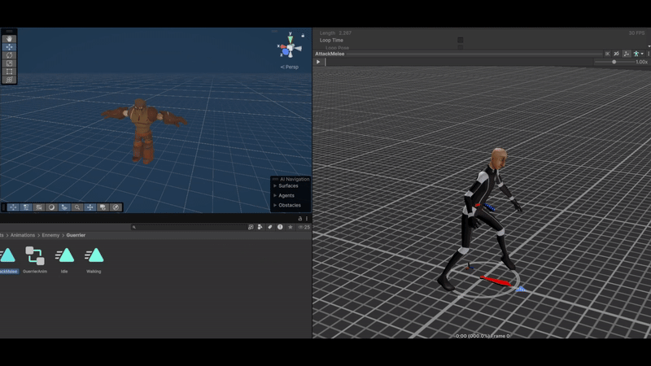Click the error/info filter icon in Project
651x366 pixels.
pyautogui.click(x=280, y=227)
